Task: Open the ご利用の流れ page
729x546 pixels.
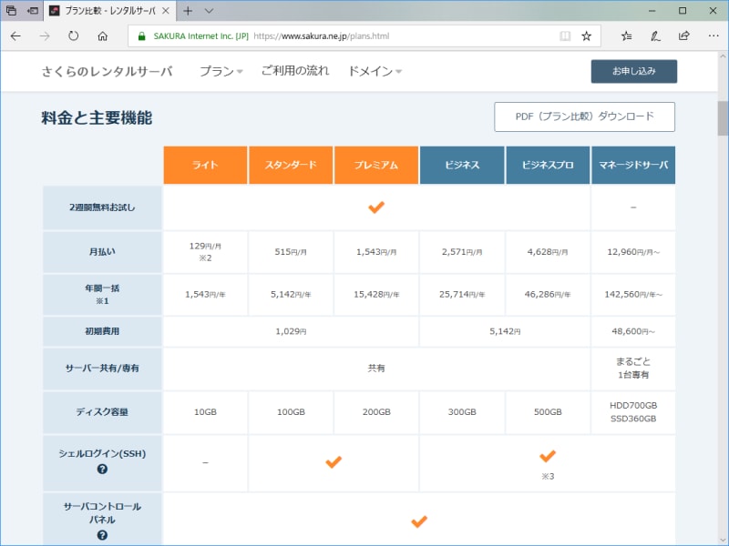Action: 295,71
